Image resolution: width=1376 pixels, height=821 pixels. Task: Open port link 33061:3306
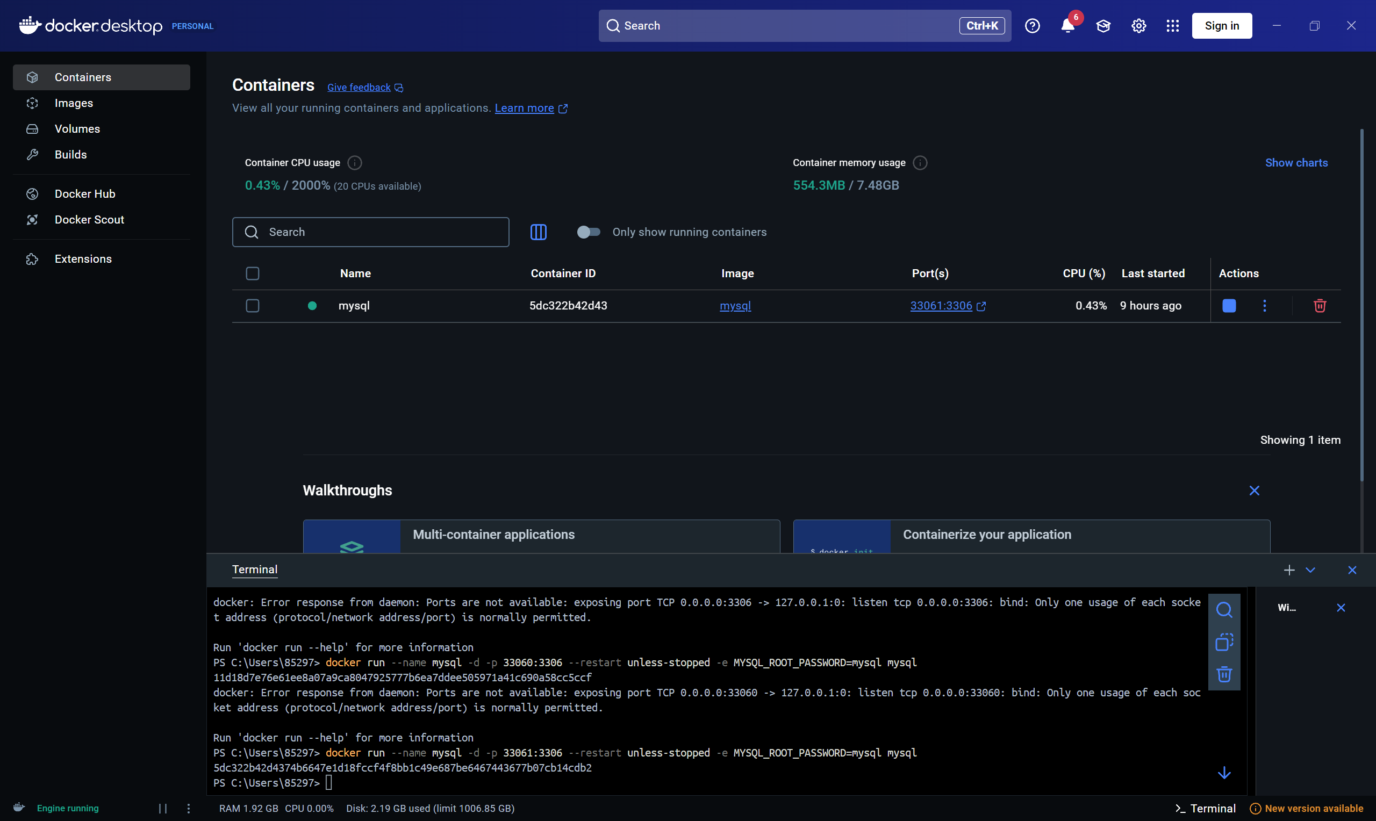pos(941,306)
